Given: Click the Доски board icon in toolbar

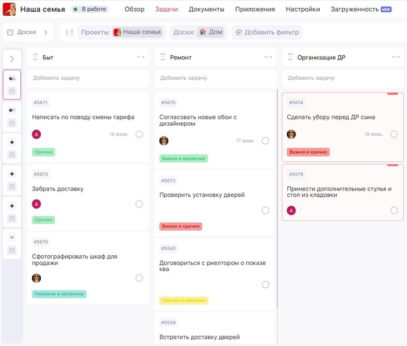Looking at the screenshot, I should pos(10,33).
